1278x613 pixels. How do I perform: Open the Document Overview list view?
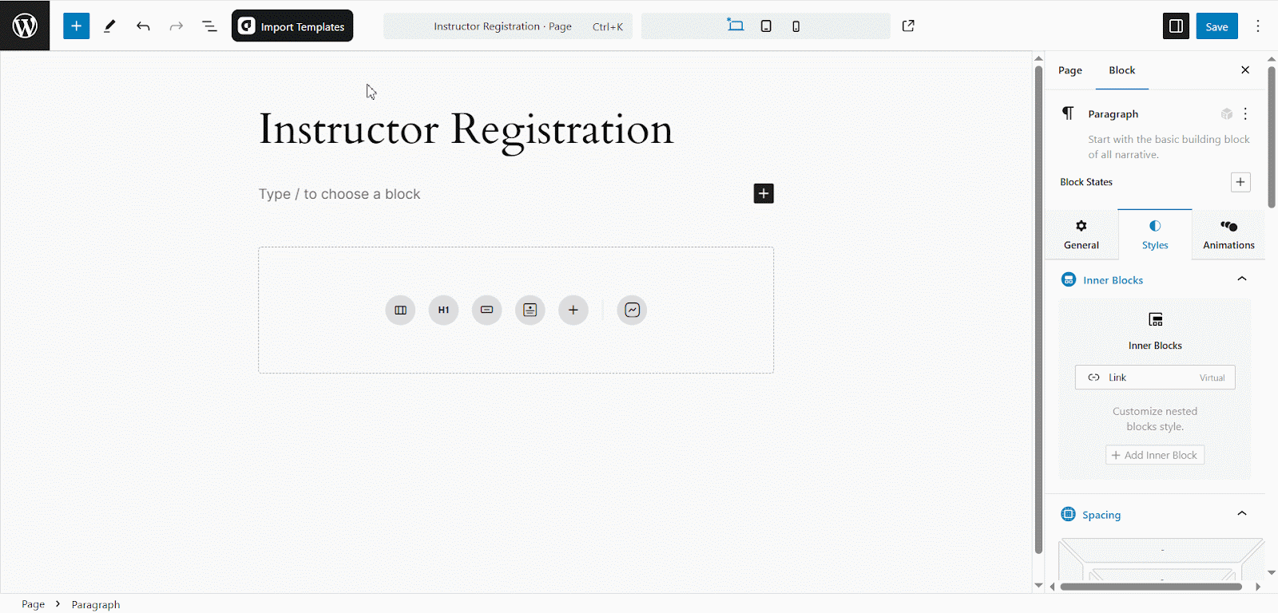click(x=209, y=26)
